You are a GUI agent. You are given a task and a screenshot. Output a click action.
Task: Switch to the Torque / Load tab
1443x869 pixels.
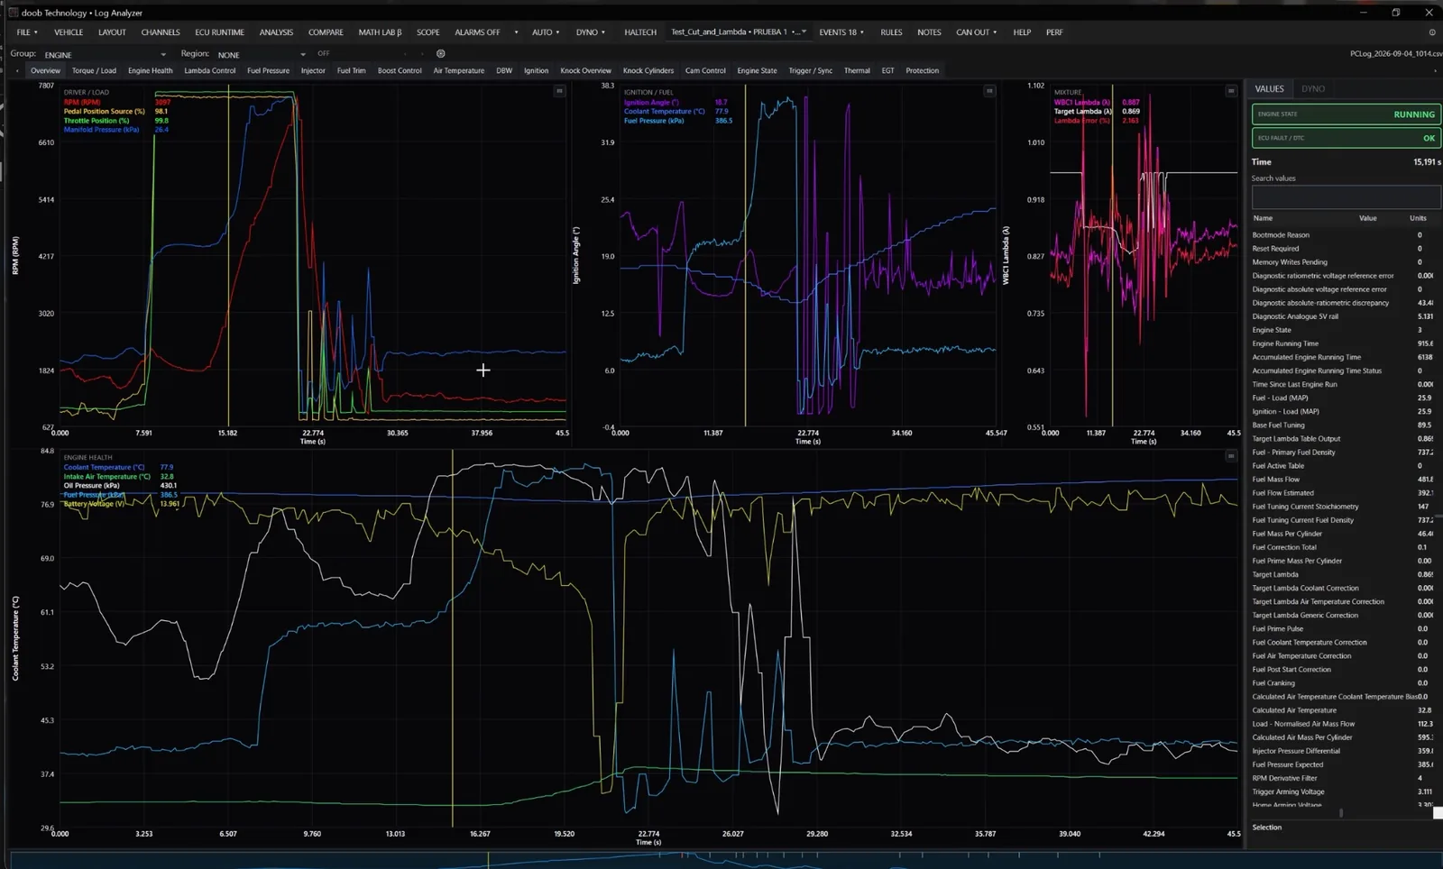(x=94, y=70)
